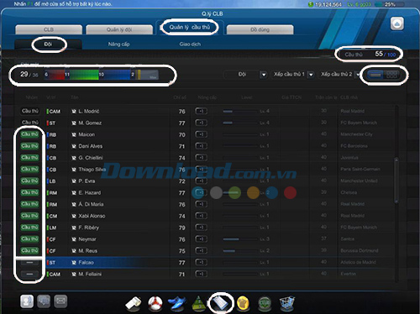
Task: Toggle Cầu thủ group tag for Thiago Silva
Action: pyautogui.click(x=29, y=170)
